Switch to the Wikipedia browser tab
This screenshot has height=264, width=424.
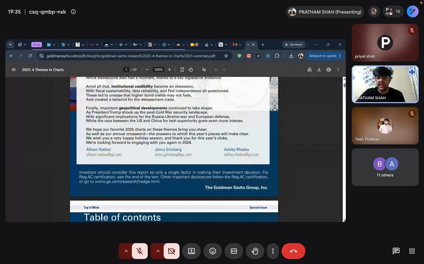pyautogui.click(x=223, y=44)
